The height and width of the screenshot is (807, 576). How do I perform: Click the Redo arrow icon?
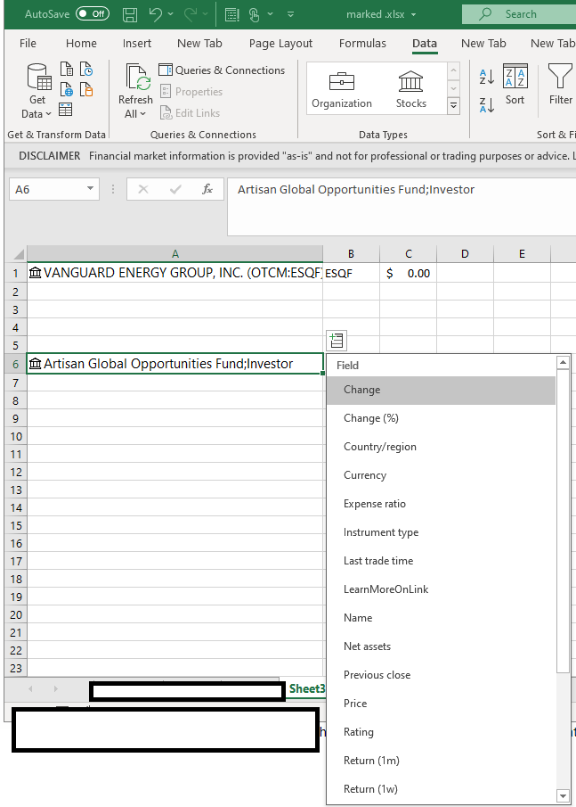pos(191,14)
